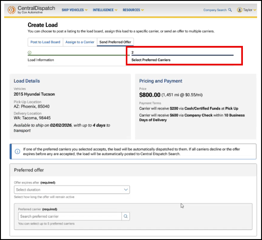Open the Select duration dropdown

[72, 190]
